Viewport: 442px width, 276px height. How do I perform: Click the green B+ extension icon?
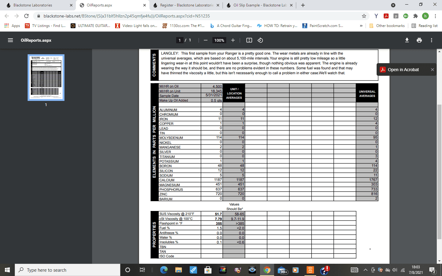pos(406,16)
